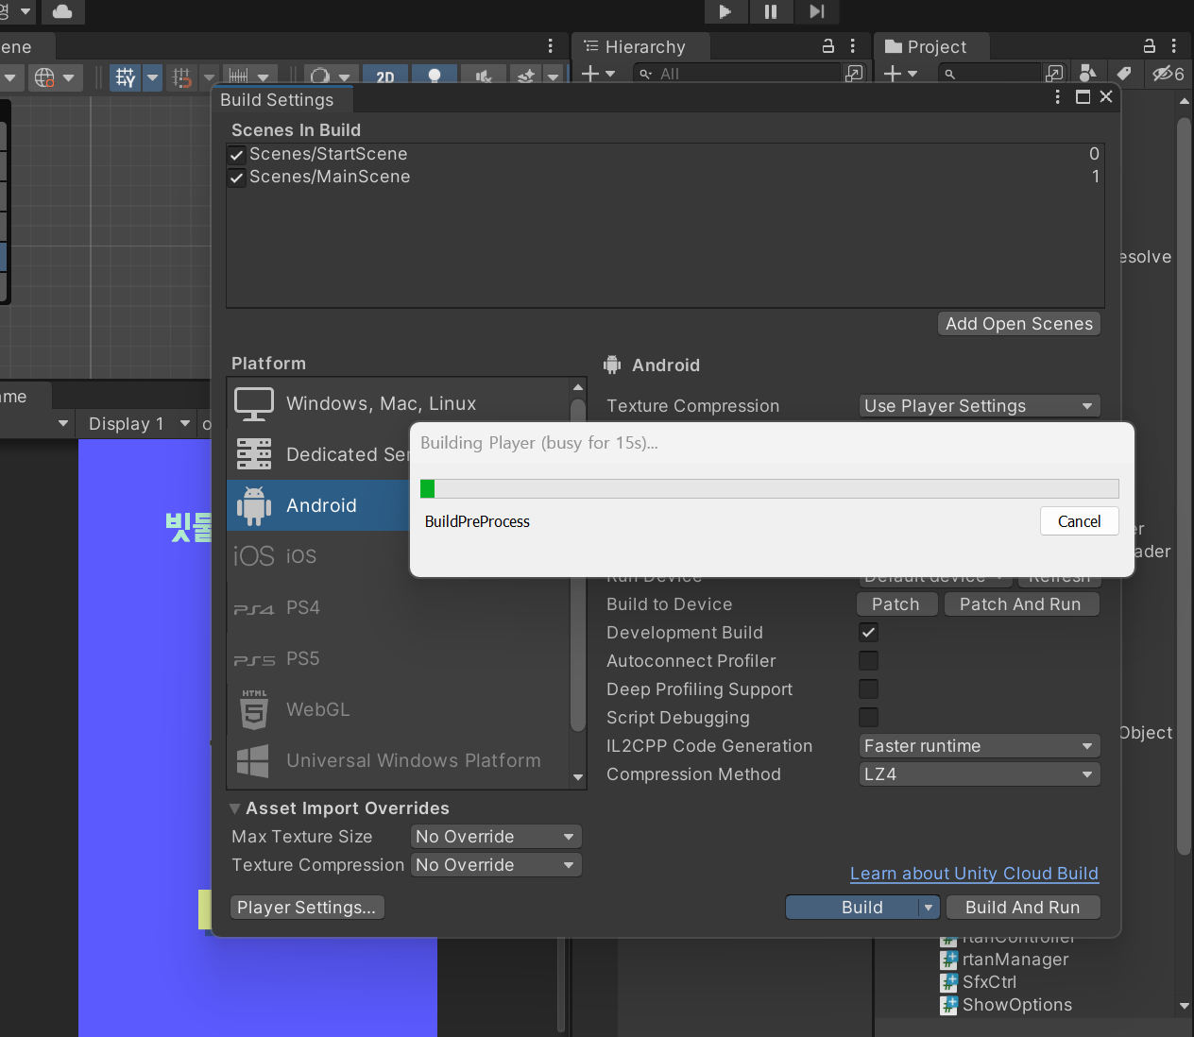The image size is (1194, 1037).
Task: Open the grid visibility dropdown arrow
Action: click(x=153, y=77)
